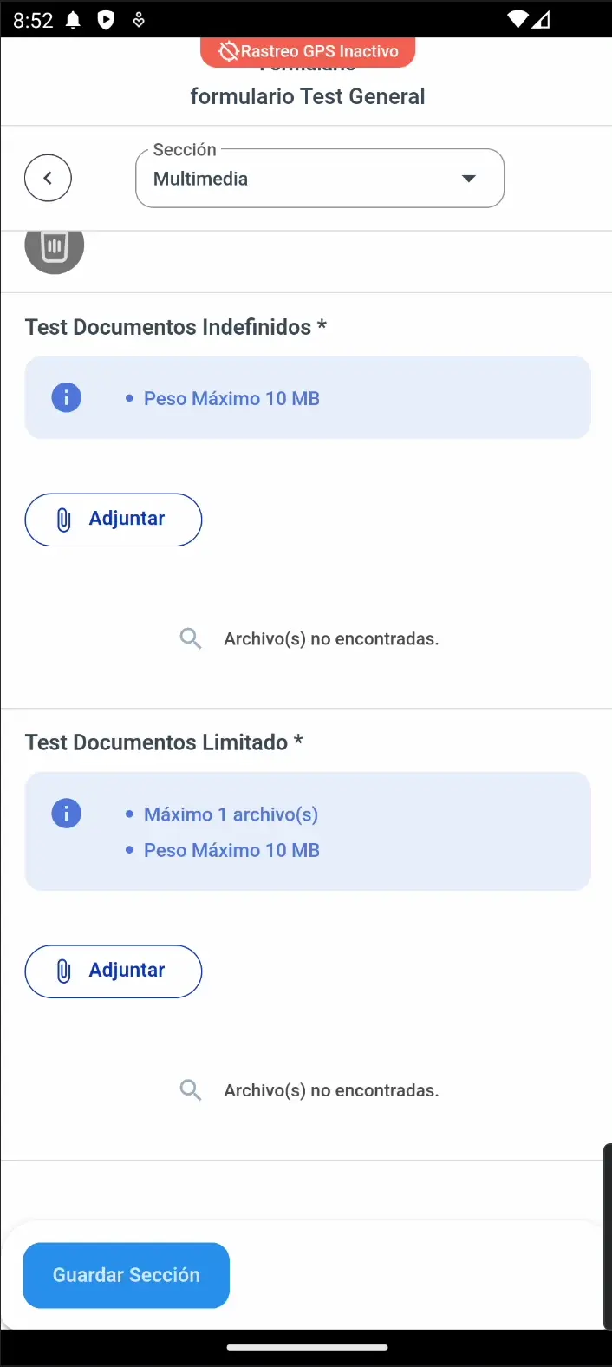The width and height of the screenshot is (612, 1367).
Task: Select the Multimedia section field text
Action: [x=201, y=179]
